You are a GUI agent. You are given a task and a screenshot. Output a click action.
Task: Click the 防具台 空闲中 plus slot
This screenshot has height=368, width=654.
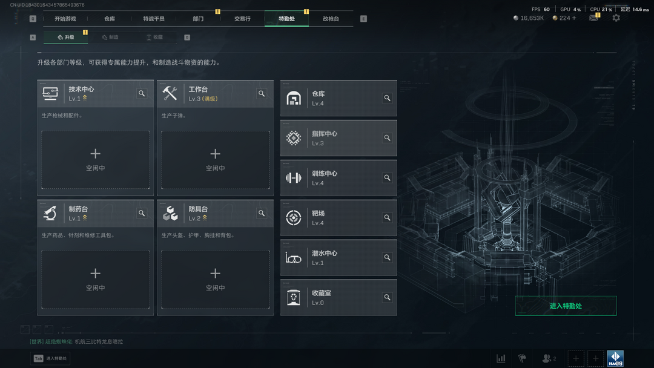coord(215,279)
